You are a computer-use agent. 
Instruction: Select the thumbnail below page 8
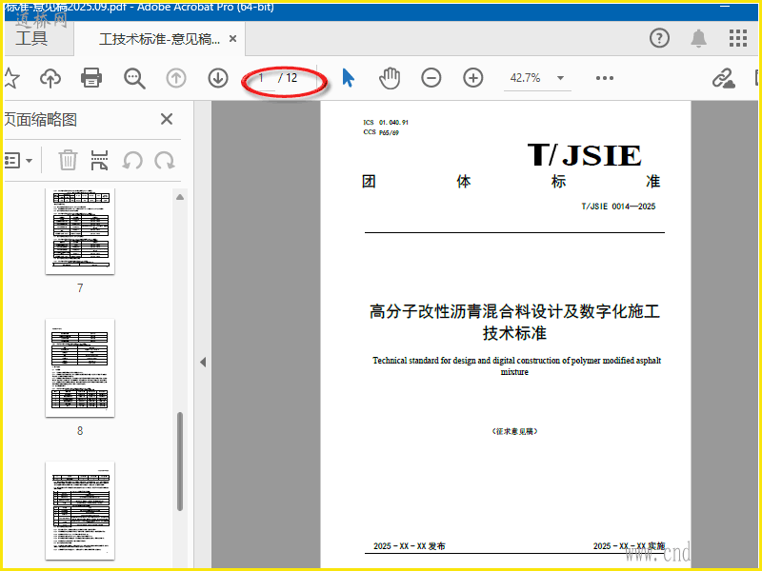[80, 510]
